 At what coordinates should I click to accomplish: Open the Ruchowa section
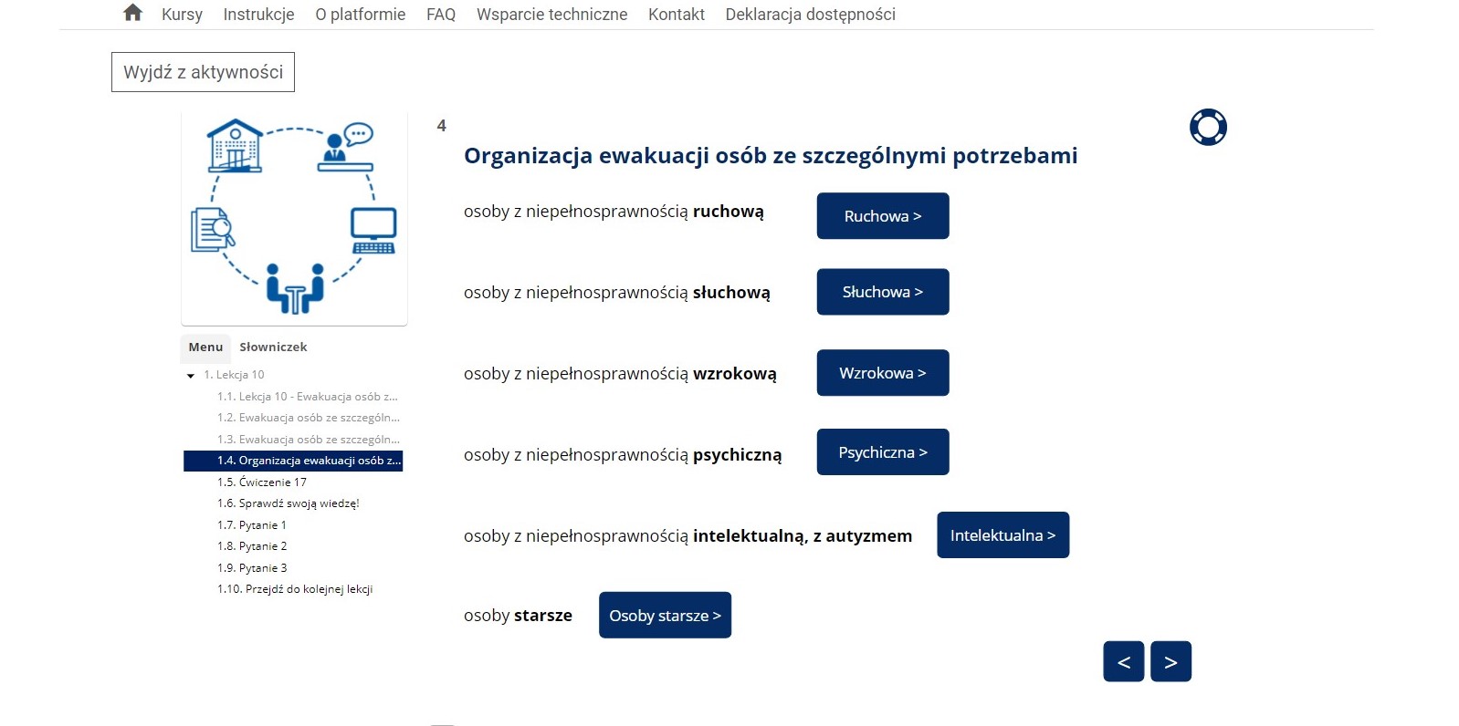click(882, 216)
